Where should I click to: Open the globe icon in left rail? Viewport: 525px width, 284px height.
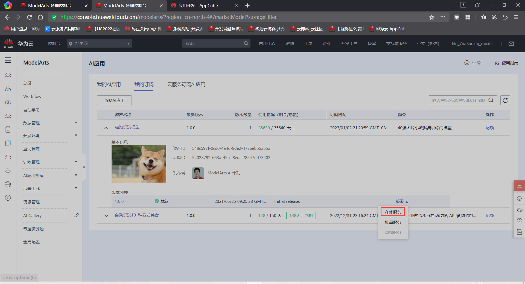(x=8, y=185)
